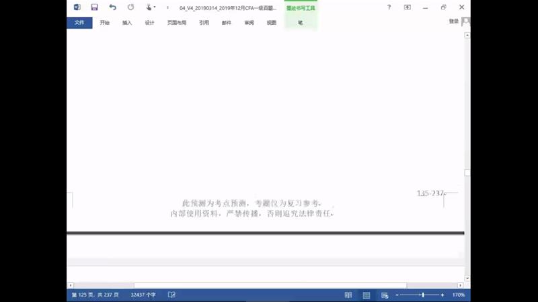Image resolution: width=538 pixels, height=302 pixels.
Task: Switch to Print Layout view
Action: [367, 295]
